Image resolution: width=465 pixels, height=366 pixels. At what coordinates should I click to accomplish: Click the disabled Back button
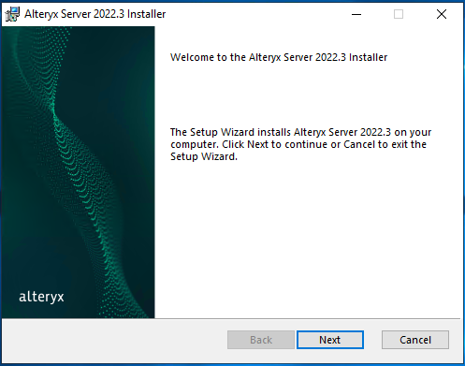click(261, 340)
